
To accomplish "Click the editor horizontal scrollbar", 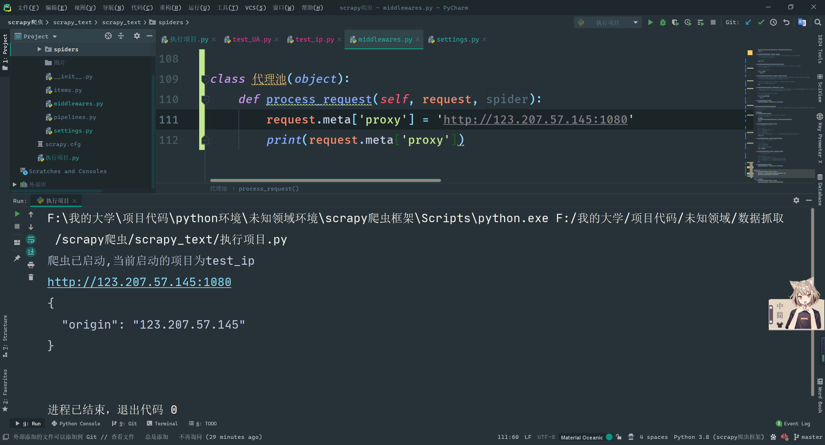I will 325,180.
